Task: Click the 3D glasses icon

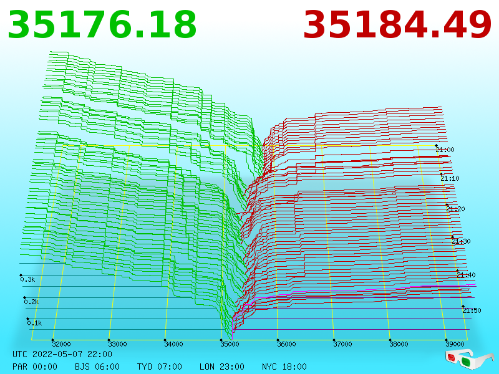Action: pos(470,360)
